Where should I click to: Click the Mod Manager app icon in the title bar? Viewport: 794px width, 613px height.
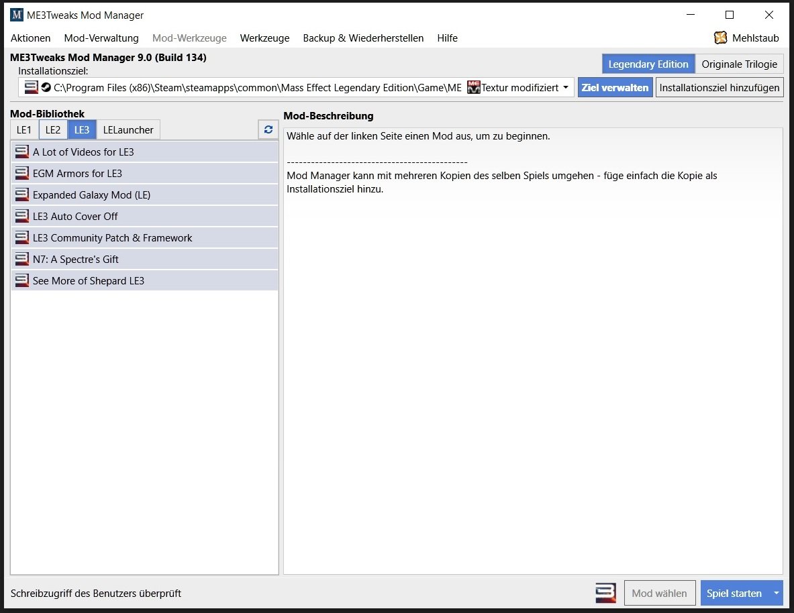(17, 15)
